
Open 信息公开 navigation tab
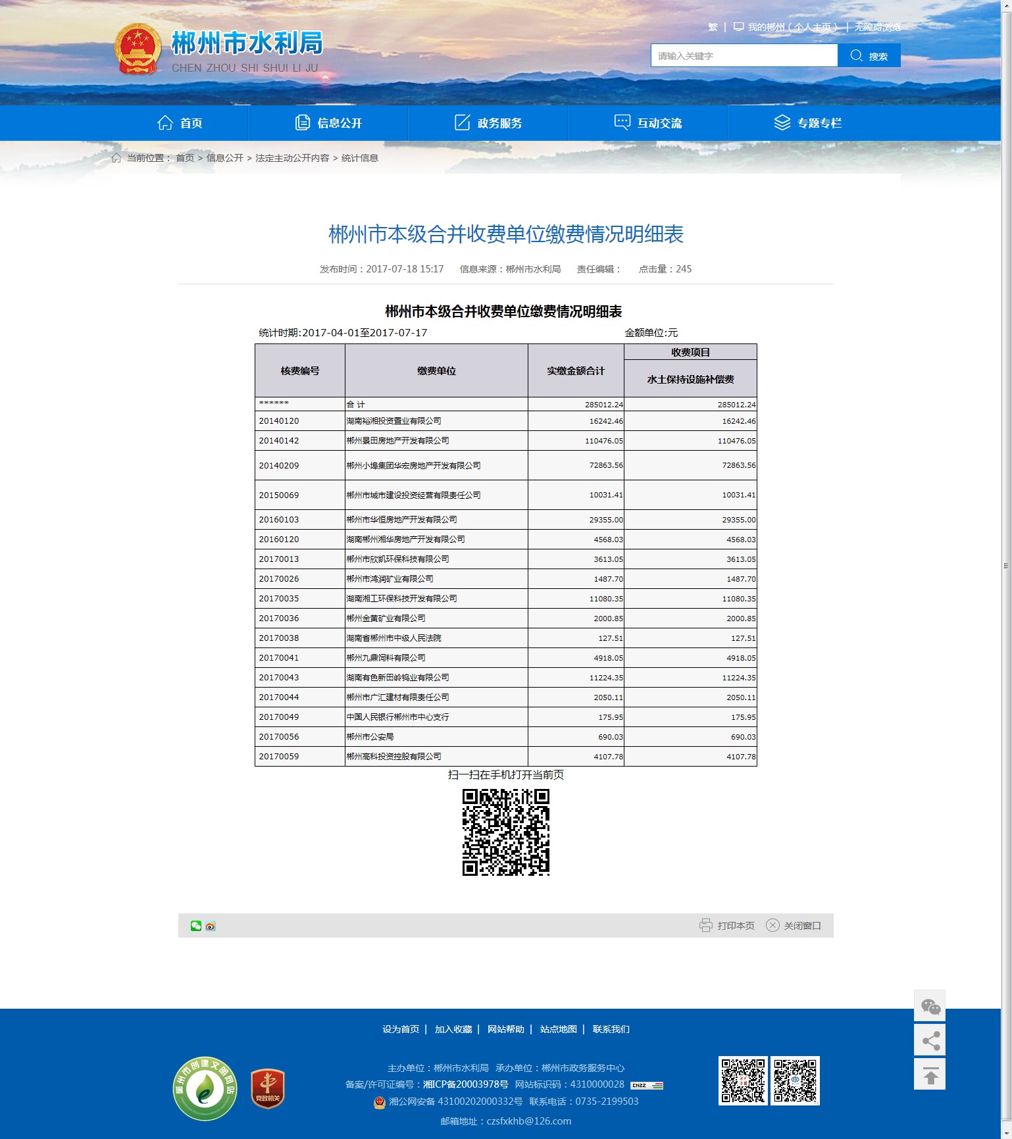coord(328,123)
